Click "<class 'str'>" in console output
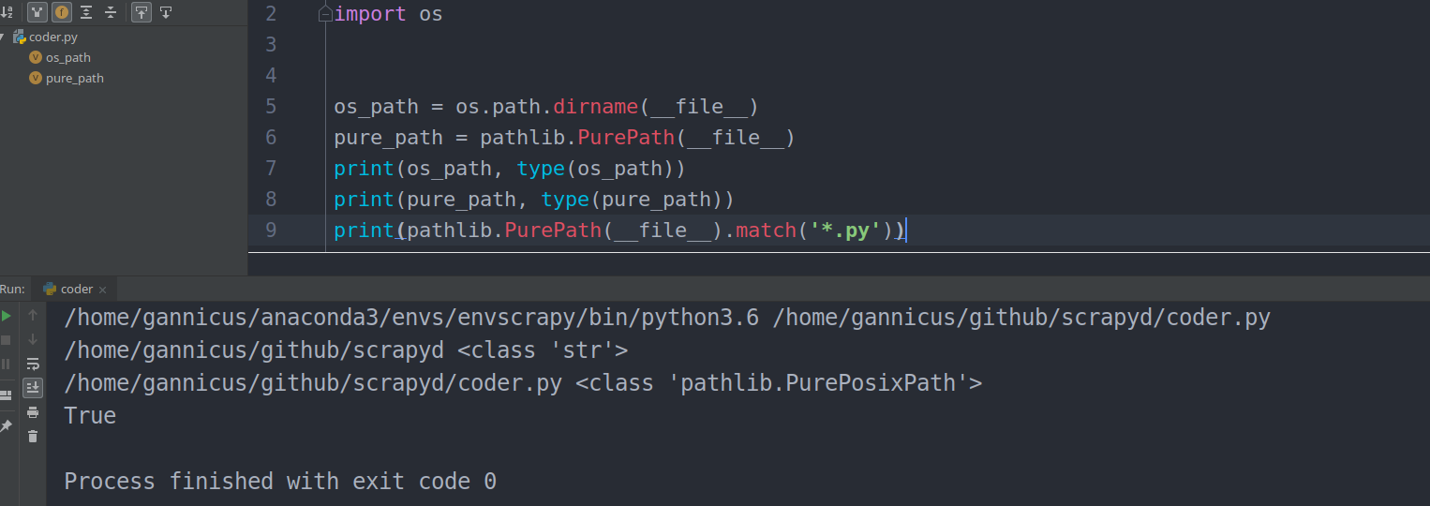Screen dimensions: 1430x506 (543, 350)
